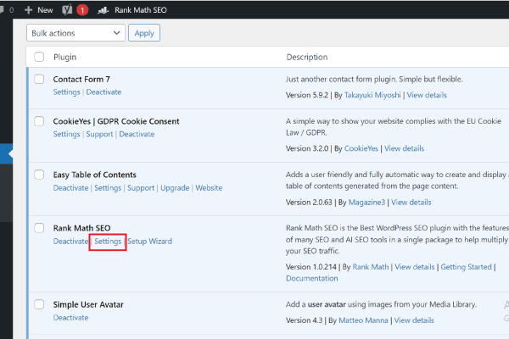Open Rank Math SEO Settings link
The image size is (509, 339).
(108, 242)
